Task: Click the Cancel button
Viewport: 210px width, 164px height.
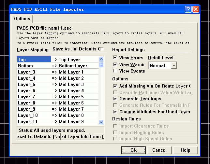Action: pyautogui.click(x=159, y=150)
